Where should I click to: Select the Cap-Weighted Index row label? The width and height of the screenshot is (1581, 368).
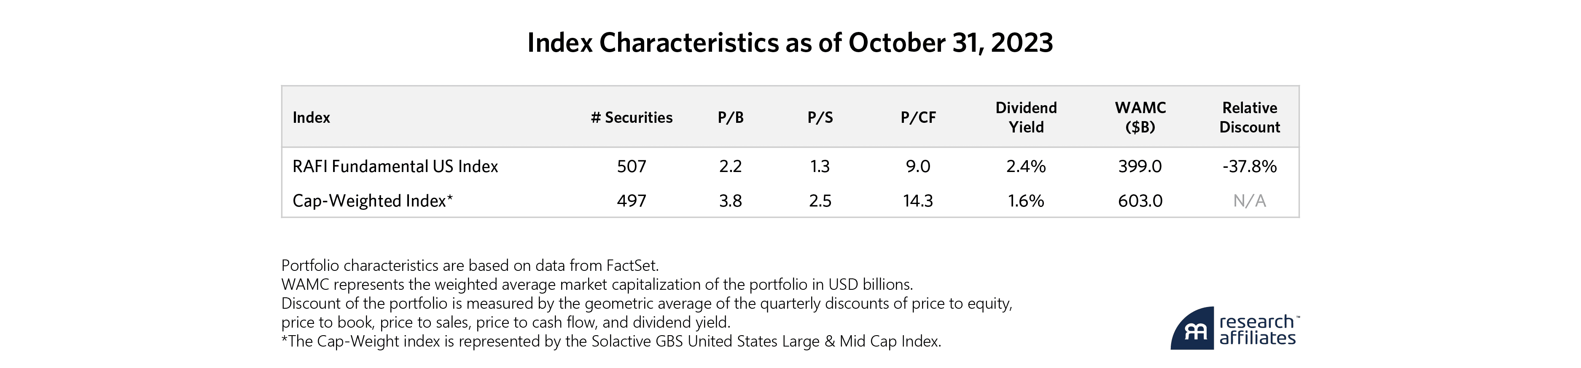point(373,201)
